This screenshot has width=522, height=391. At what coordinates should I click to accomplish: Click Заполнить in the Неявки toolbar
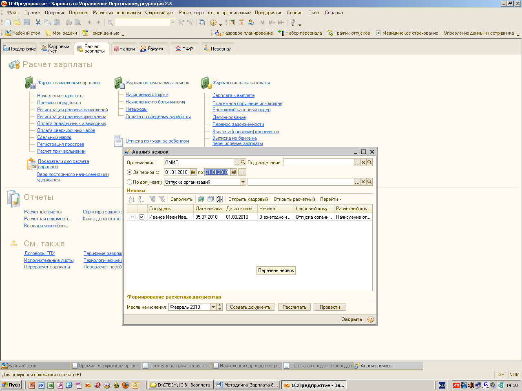[181, 199]
